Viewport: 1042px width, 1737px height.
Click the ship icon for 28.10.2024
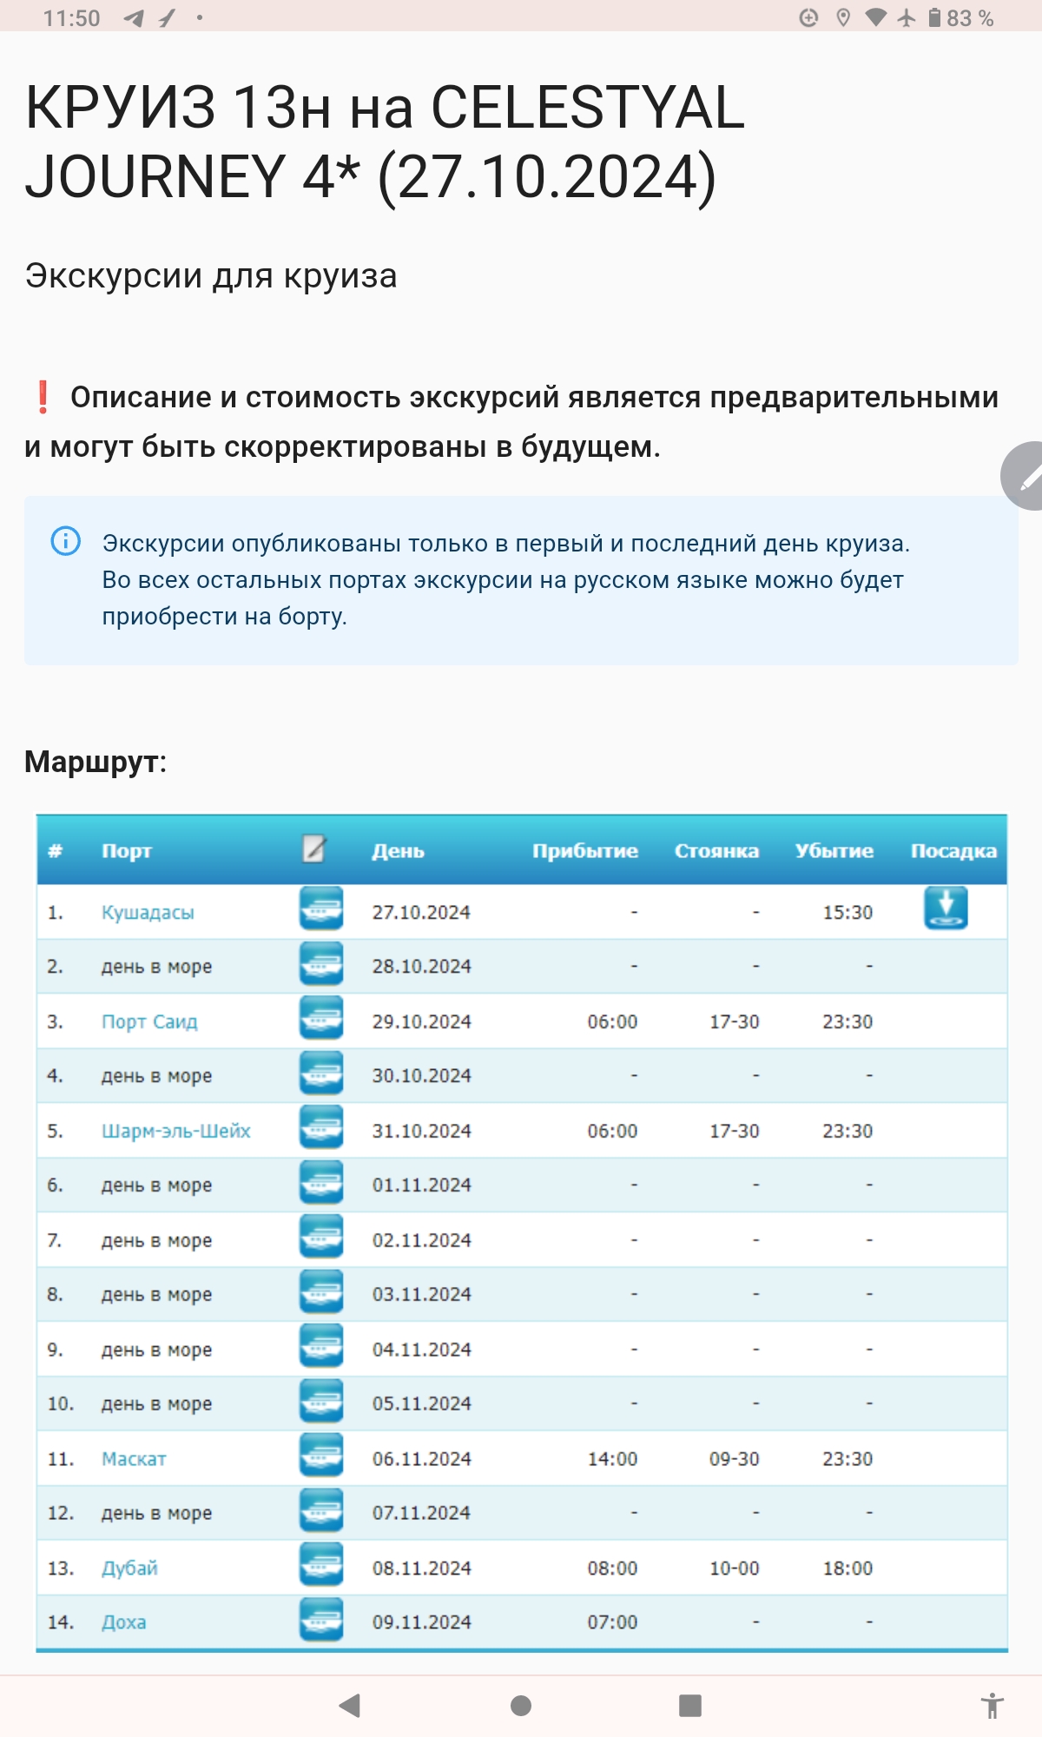coord(321,964)
